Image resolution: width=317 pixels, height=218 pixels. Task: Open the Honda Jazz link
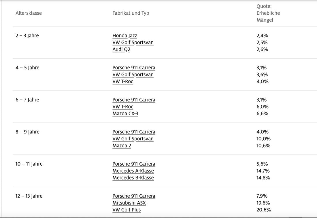click(125, 36)
